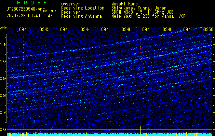Click the receiver setting SDR# 111.6MHz USB text

pyautogui.click(x=143, y=12)
